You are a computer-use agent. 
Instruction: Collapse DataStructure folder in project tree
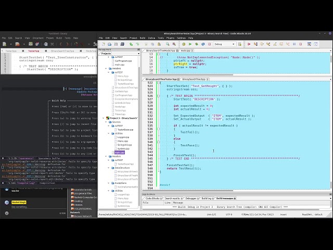[109, 168]
